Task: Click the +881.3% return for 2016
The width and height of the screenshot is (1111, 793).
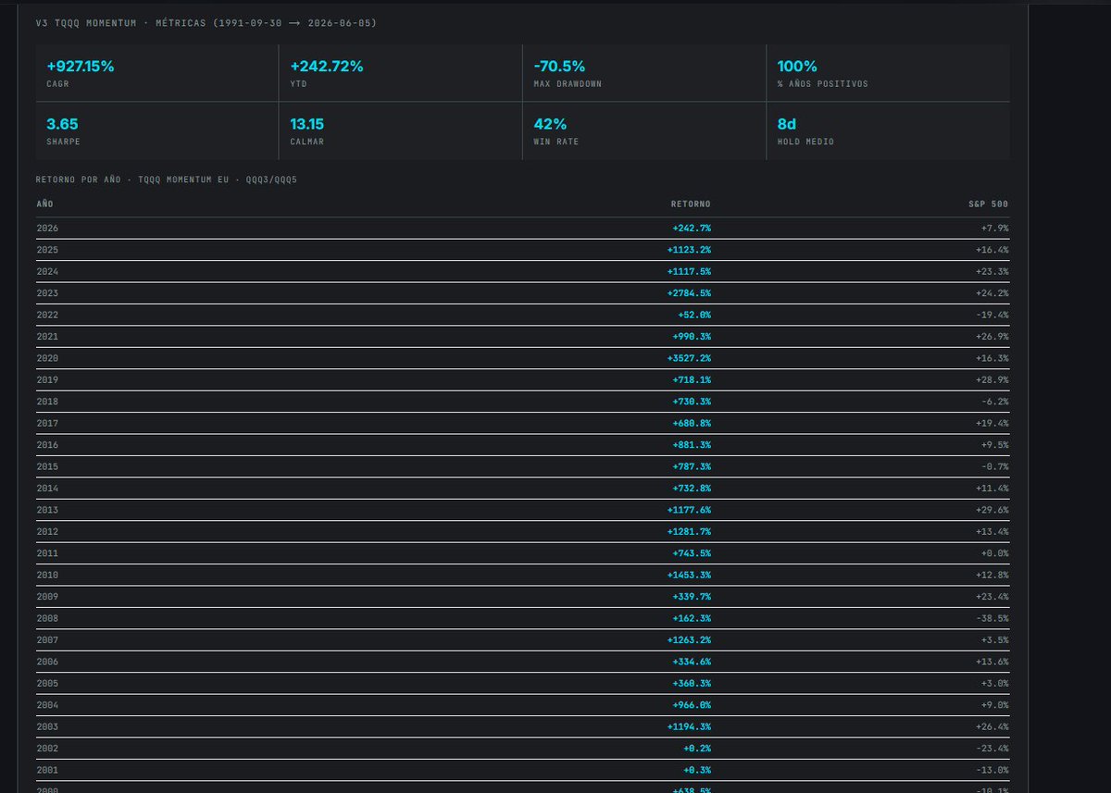Action: (x=692, y=445)
